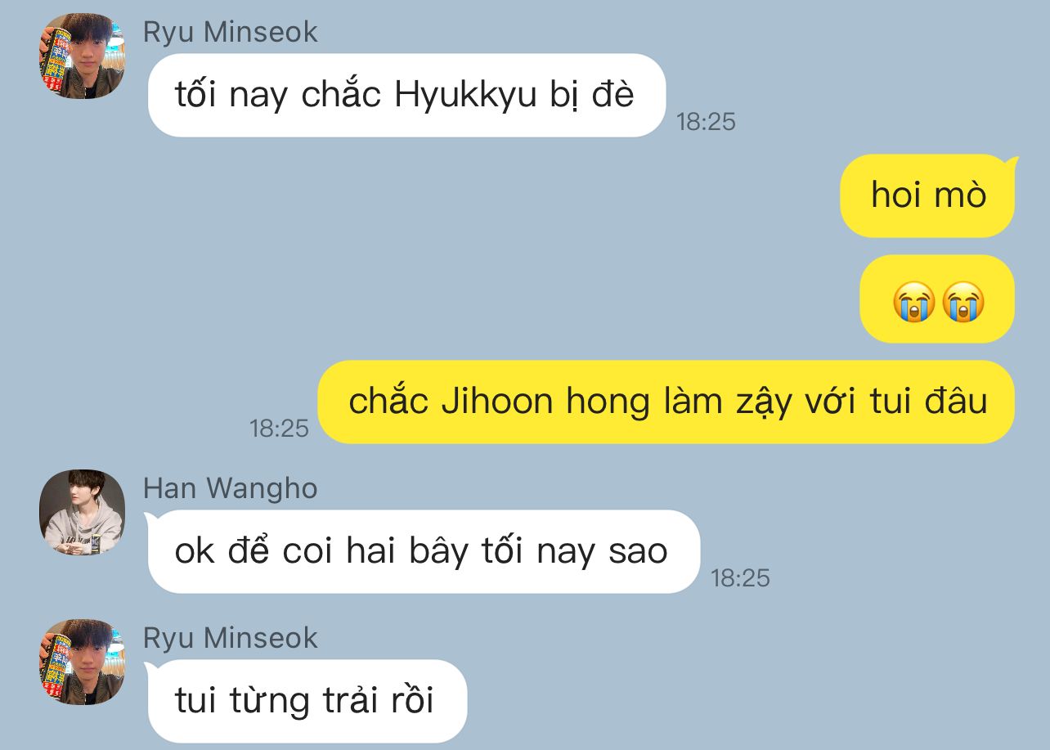
Task: Select the yellow emoji message bubble
Action: click(937, 299)
